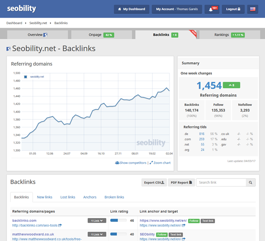Click the Follow badge in the matthewwoodward row

tap(162, 234)
